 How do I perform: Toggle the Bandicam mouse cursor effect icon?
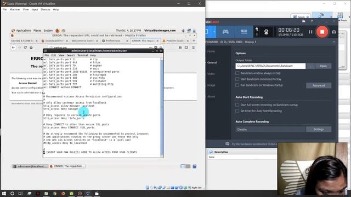tap(257, 29)
